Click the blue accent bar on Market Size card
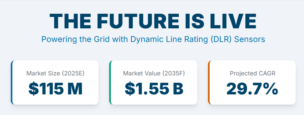The height and width of the screenshot is (115, 304). [x=12, y=82]
